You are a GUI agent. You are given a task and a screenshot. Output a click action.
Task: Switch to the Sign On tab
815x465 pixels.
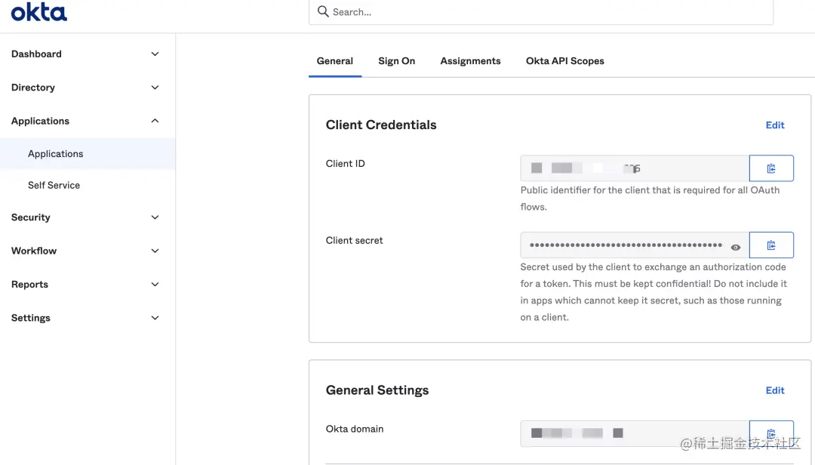click(x=397, y=61)
